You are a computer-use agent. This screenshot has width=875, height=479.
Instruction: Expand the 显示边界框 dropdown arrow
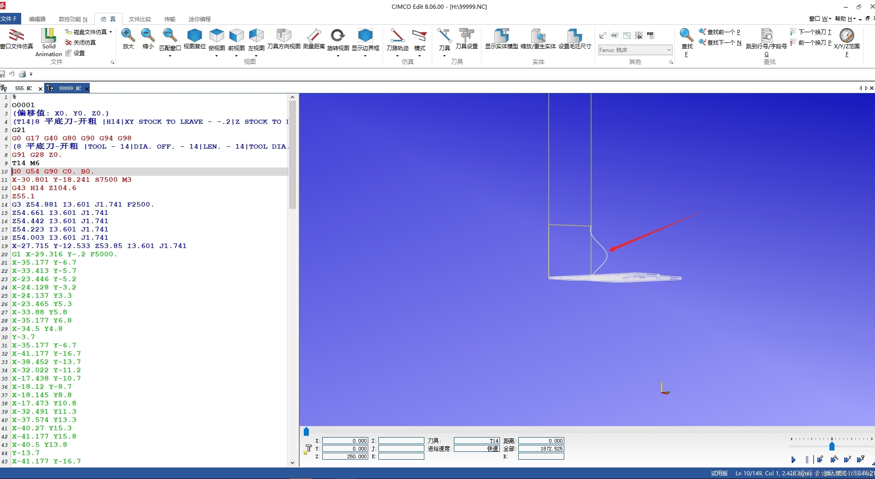365,56
